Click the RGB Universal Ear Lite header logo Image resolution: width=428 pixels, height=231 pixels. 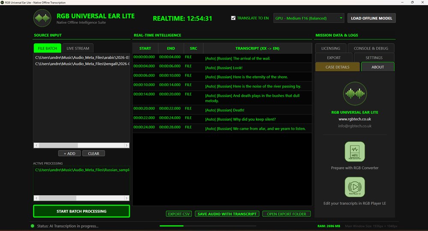pos(42,18)
